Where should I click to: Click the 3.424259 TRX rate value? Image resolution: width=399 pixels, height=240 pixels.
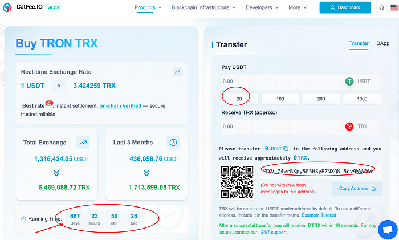95,86
